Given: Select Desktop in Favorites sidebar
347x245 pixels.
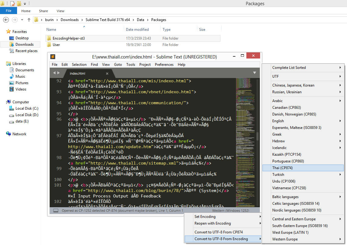Looking at the screenshot, I should coord(22,38).
